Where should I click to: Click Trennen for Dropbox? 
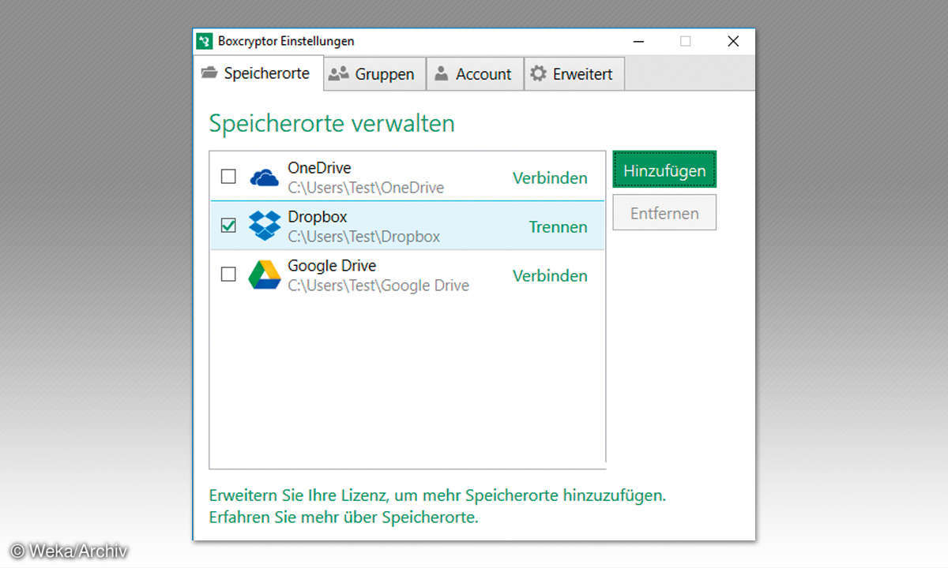point(559,227)
